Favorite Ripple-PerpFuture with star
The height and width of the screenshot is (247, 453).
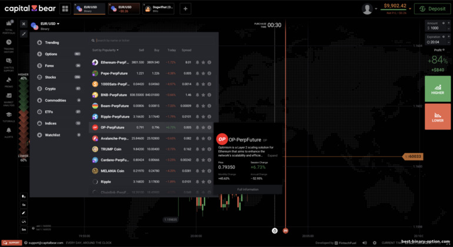click(204, 117)
